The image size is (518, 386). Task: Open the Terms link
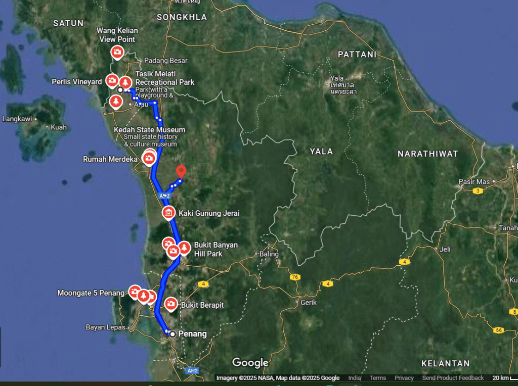[x=377, y=378]
